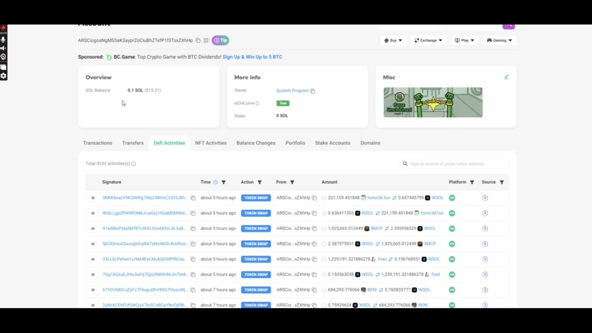Click the platform icon in the 3NKK6xazV9K3 row
This screenshot has height=333, width=592.
point(452,198)
